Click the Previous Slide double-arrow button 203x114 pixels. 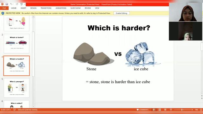click(x=202, y=96)
